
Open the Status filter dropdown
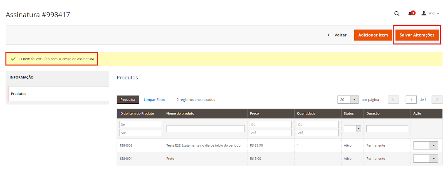pos(352,129)
